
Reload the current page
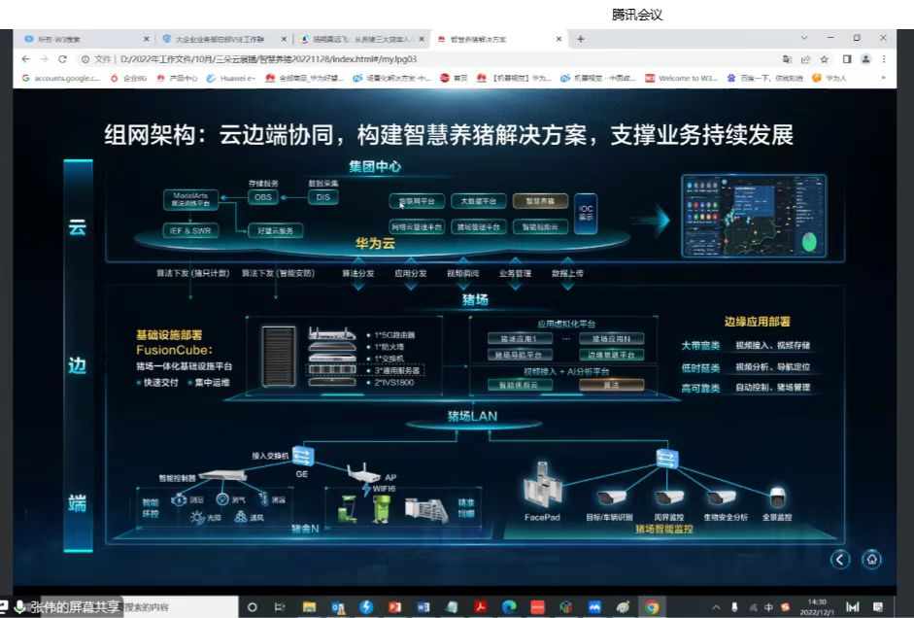click(62, 59)
